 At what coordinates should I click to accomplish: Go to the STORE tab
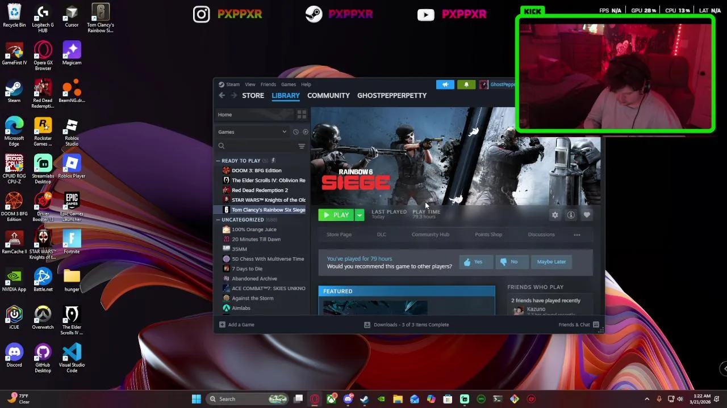point(253,95)
